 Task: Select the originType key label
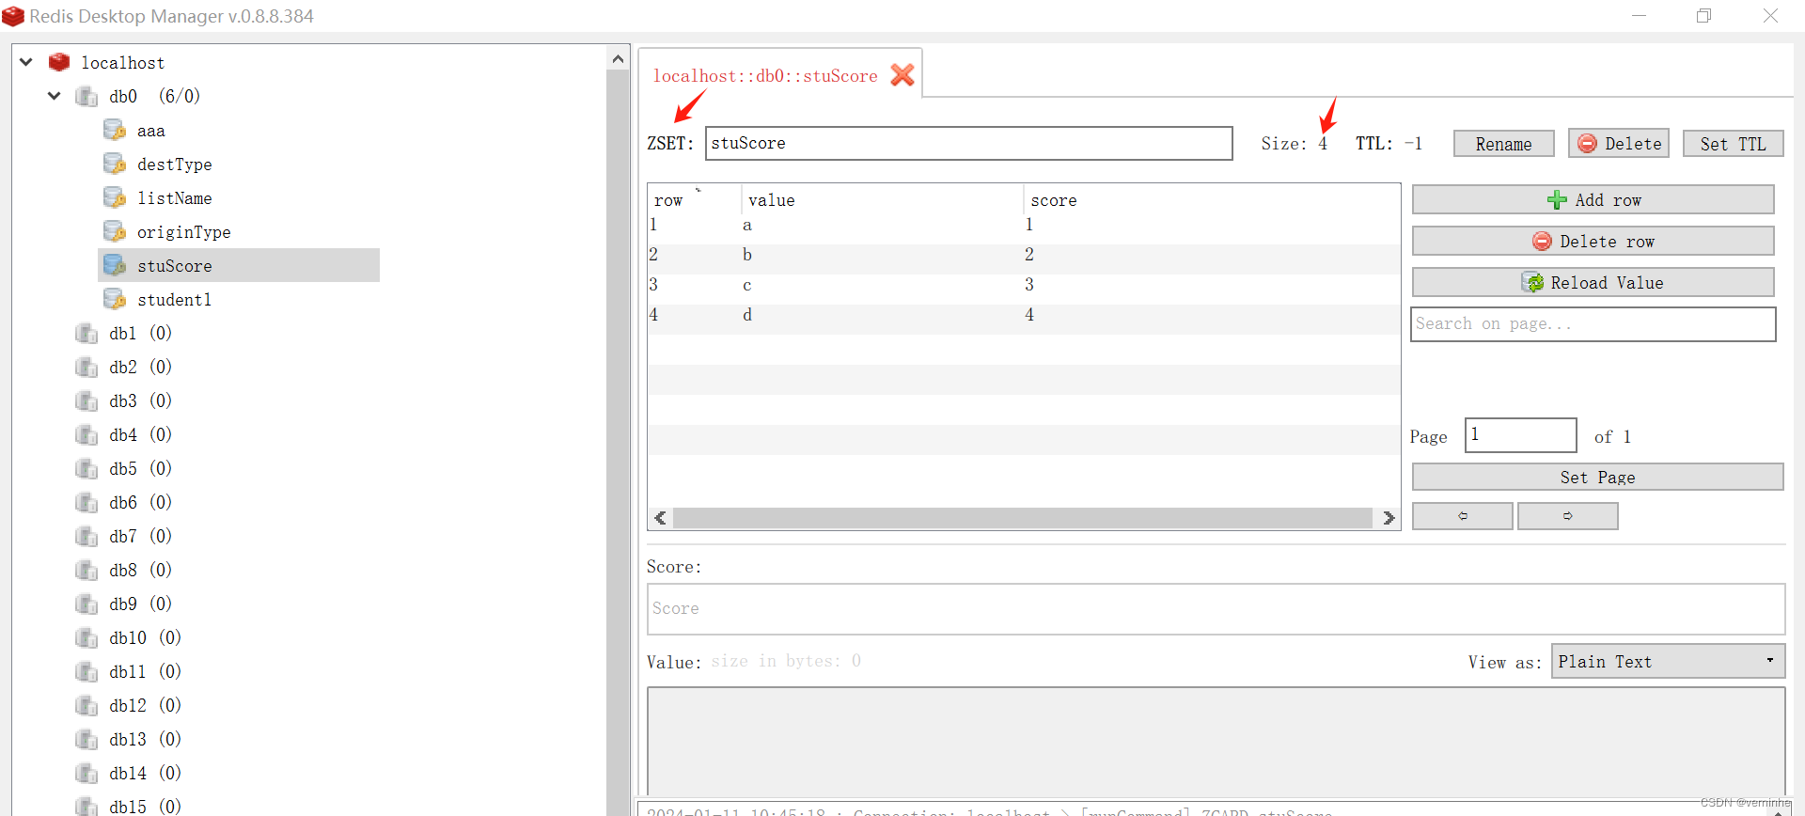click(184, 232)
